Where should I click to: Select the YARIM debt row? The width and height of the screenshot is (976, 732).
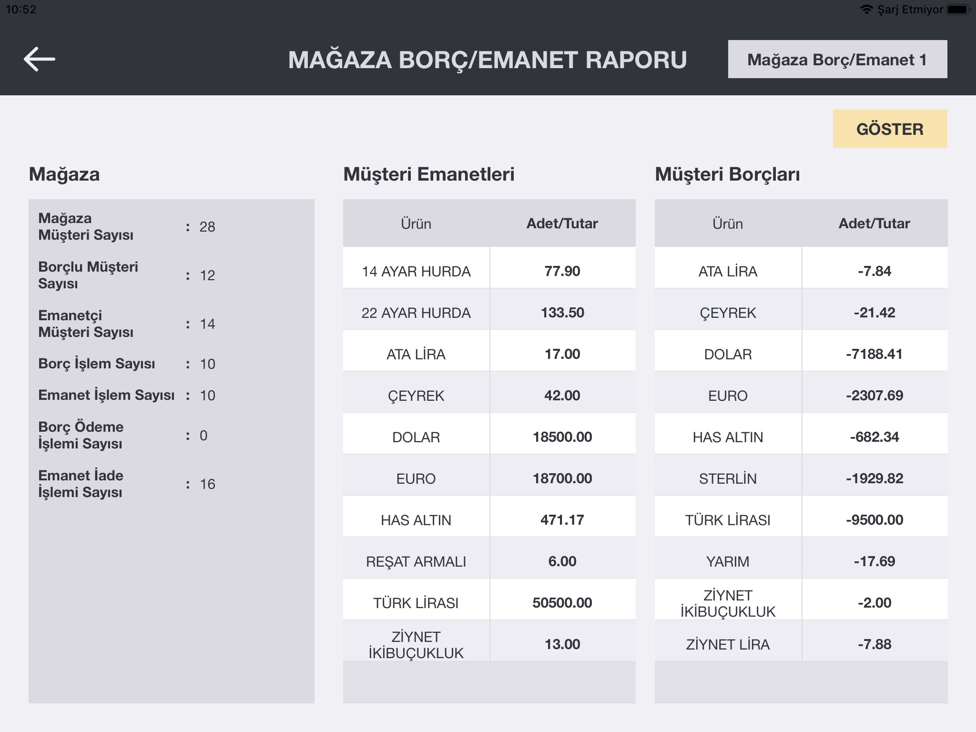[x=801, y=558]
